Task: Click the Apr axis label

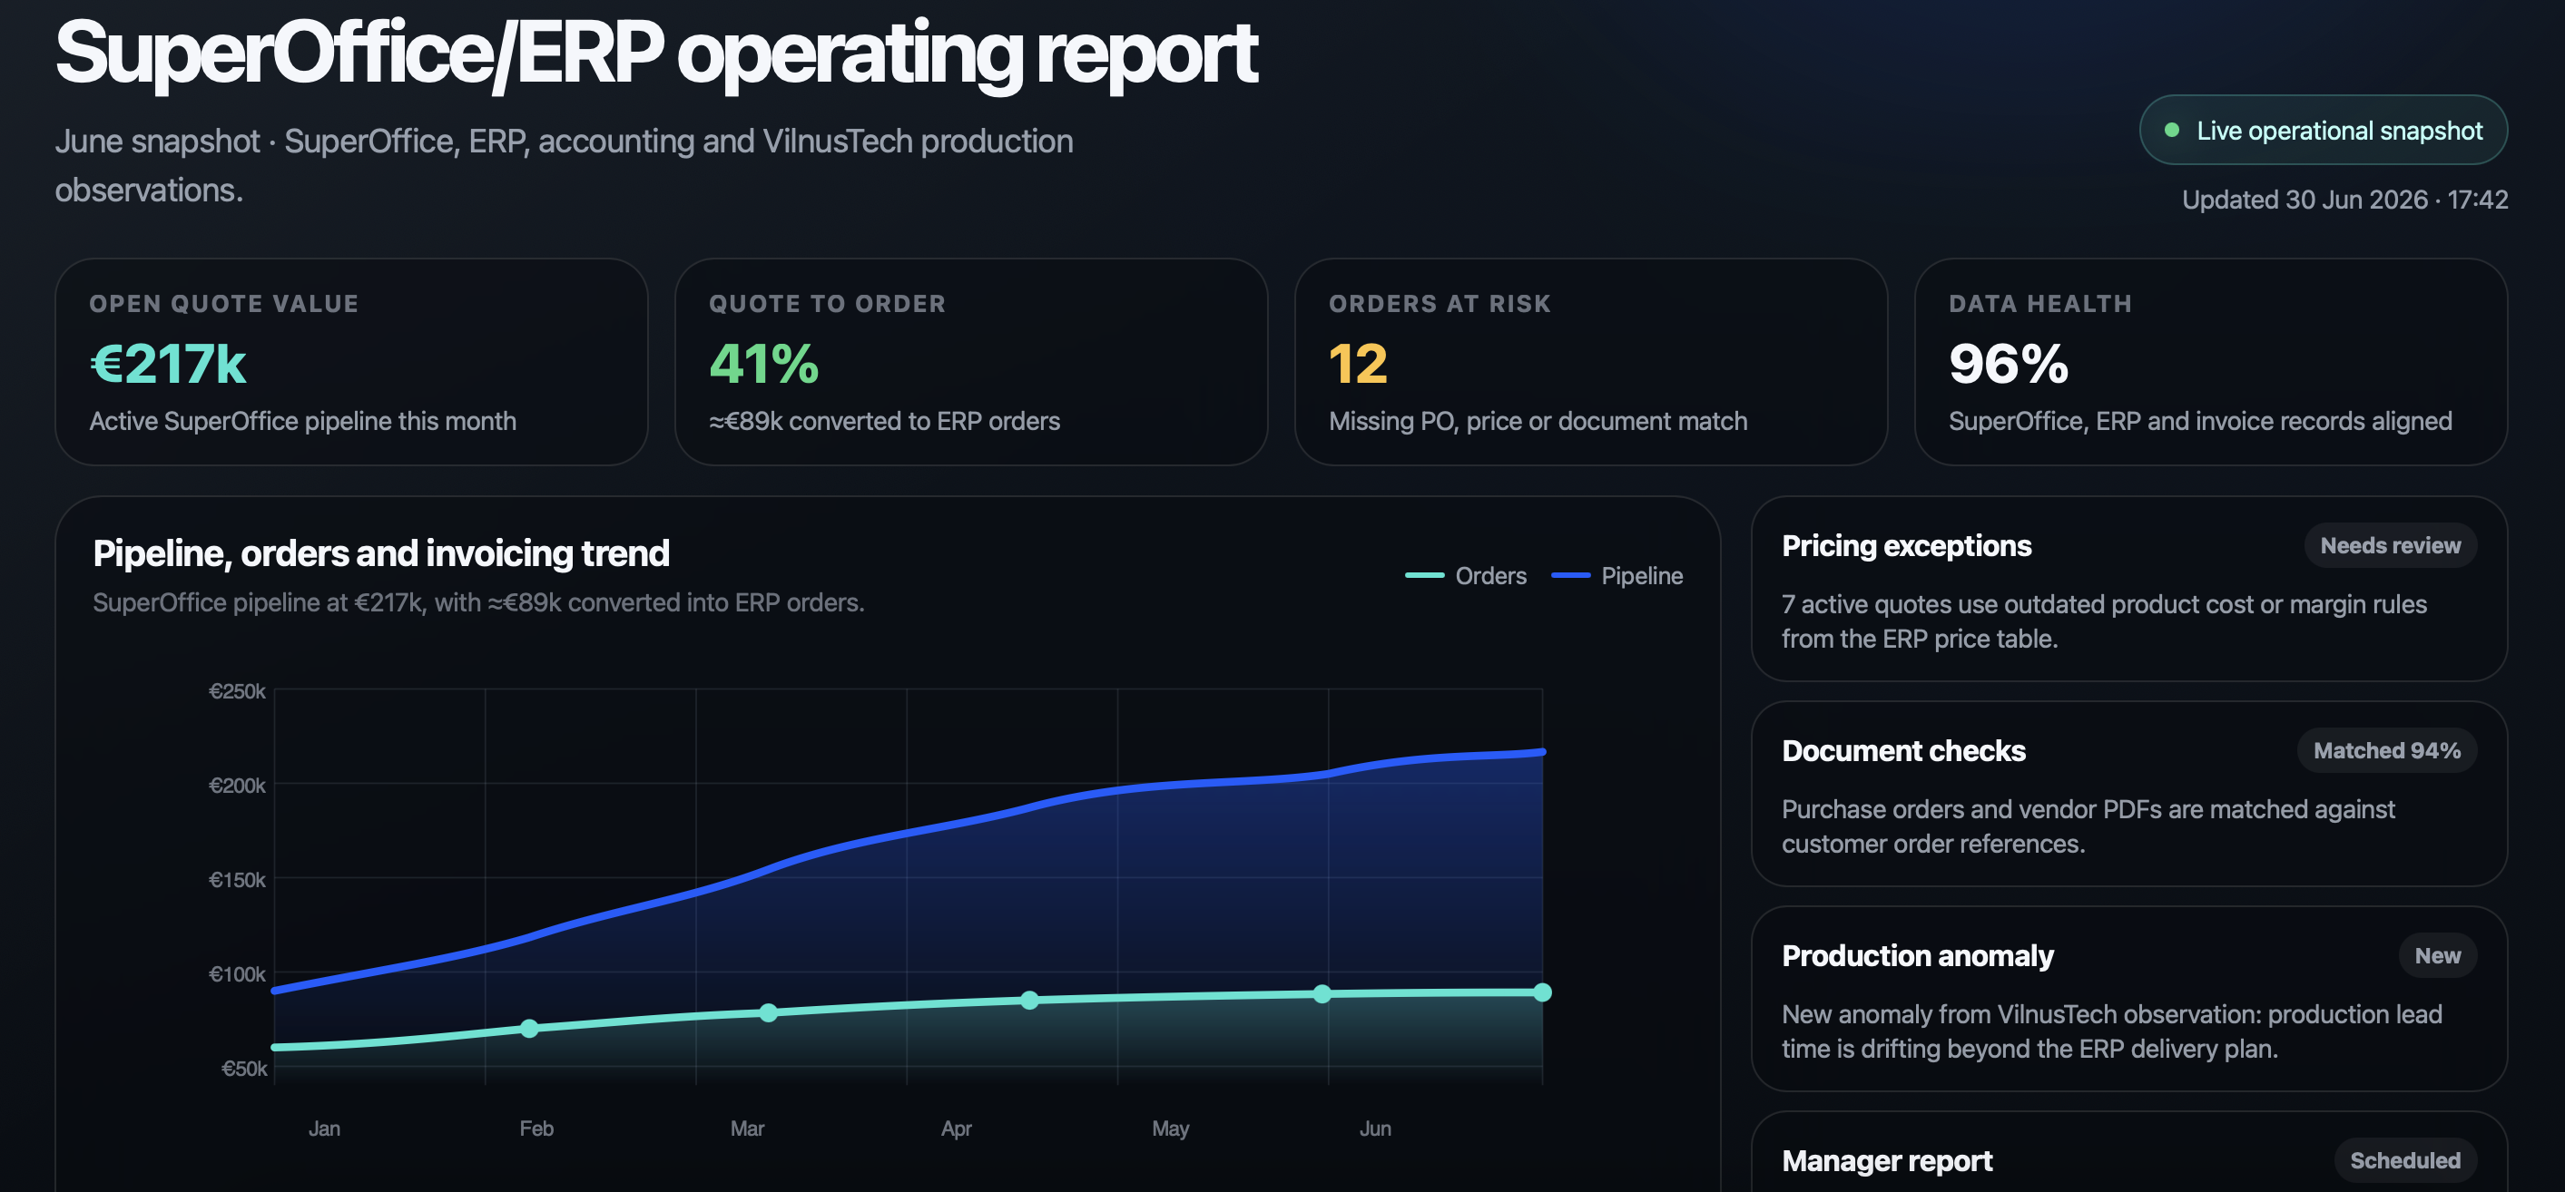Action: tap(956, 1128)
